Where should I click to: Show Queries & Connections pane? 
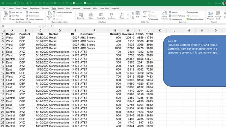click(63, 12)
